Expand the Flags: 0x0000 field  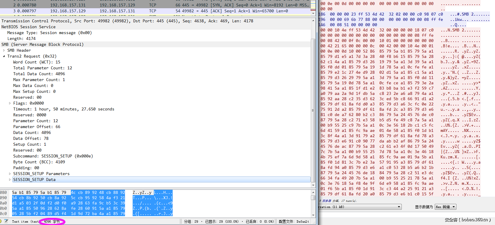click(x=10, y=103)
